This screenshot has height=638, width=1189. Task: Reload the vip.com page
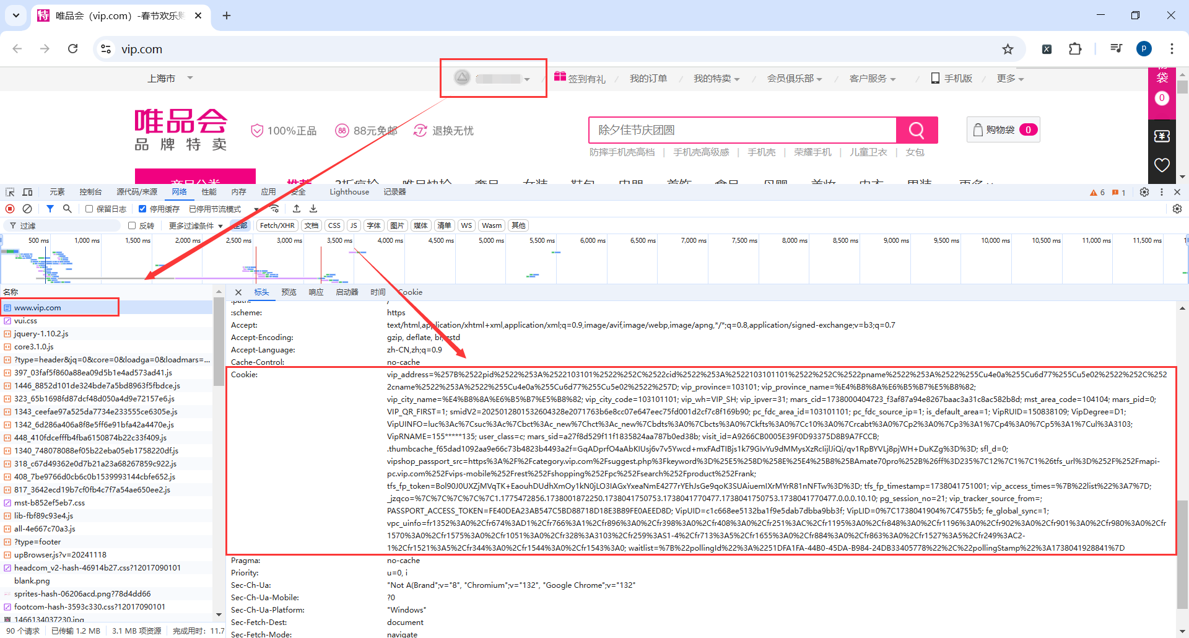coord(73,49)
